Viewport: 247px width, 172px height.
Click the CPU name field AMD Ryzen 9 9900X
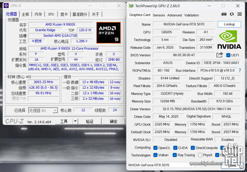coord(60,24)
